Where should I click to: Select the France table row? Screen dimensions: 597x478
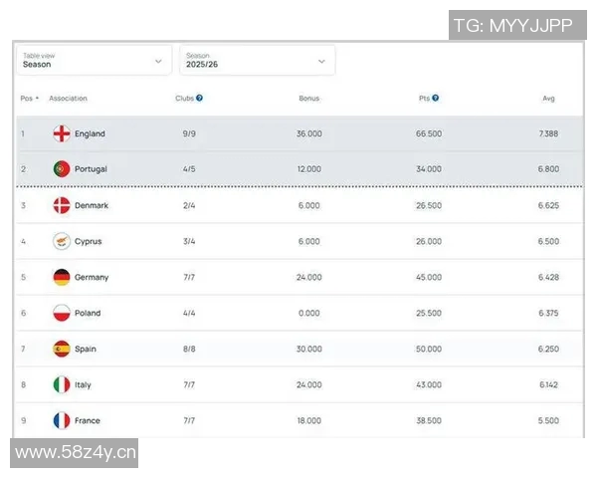(298, 420)
